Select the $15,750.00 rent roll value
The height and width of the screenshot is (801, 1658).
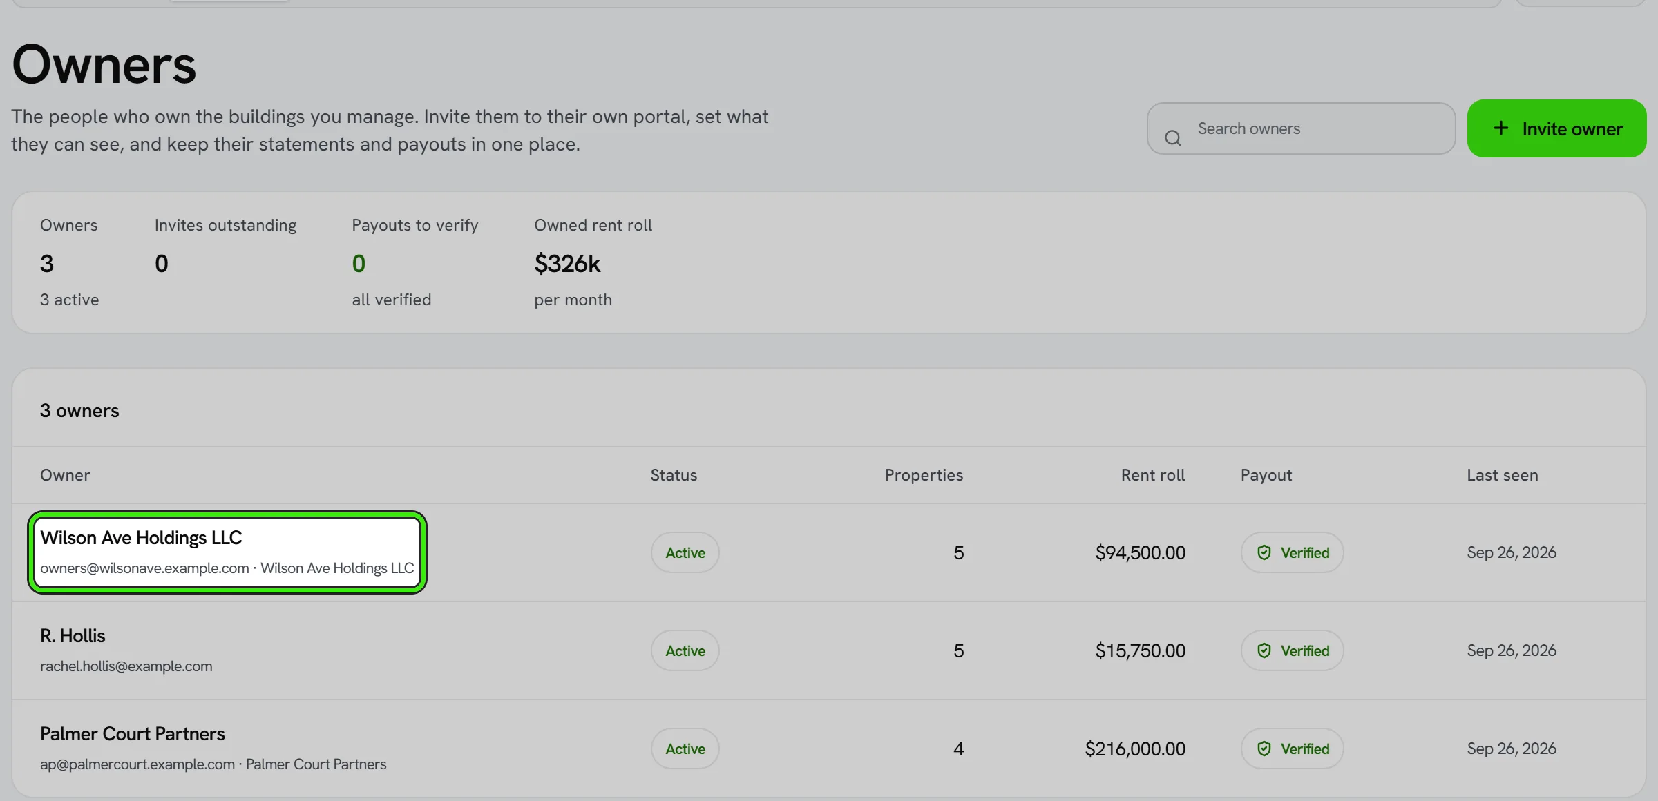click(x=1141, y=650)
